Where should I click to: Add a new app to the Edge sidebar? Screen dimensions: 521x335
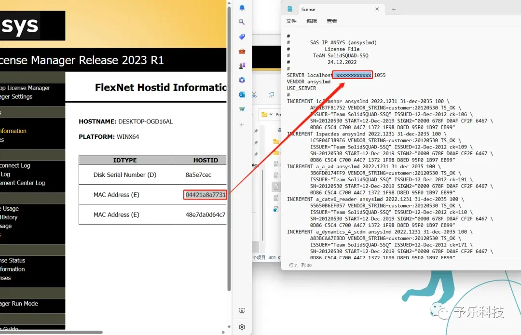click(242, 125)
